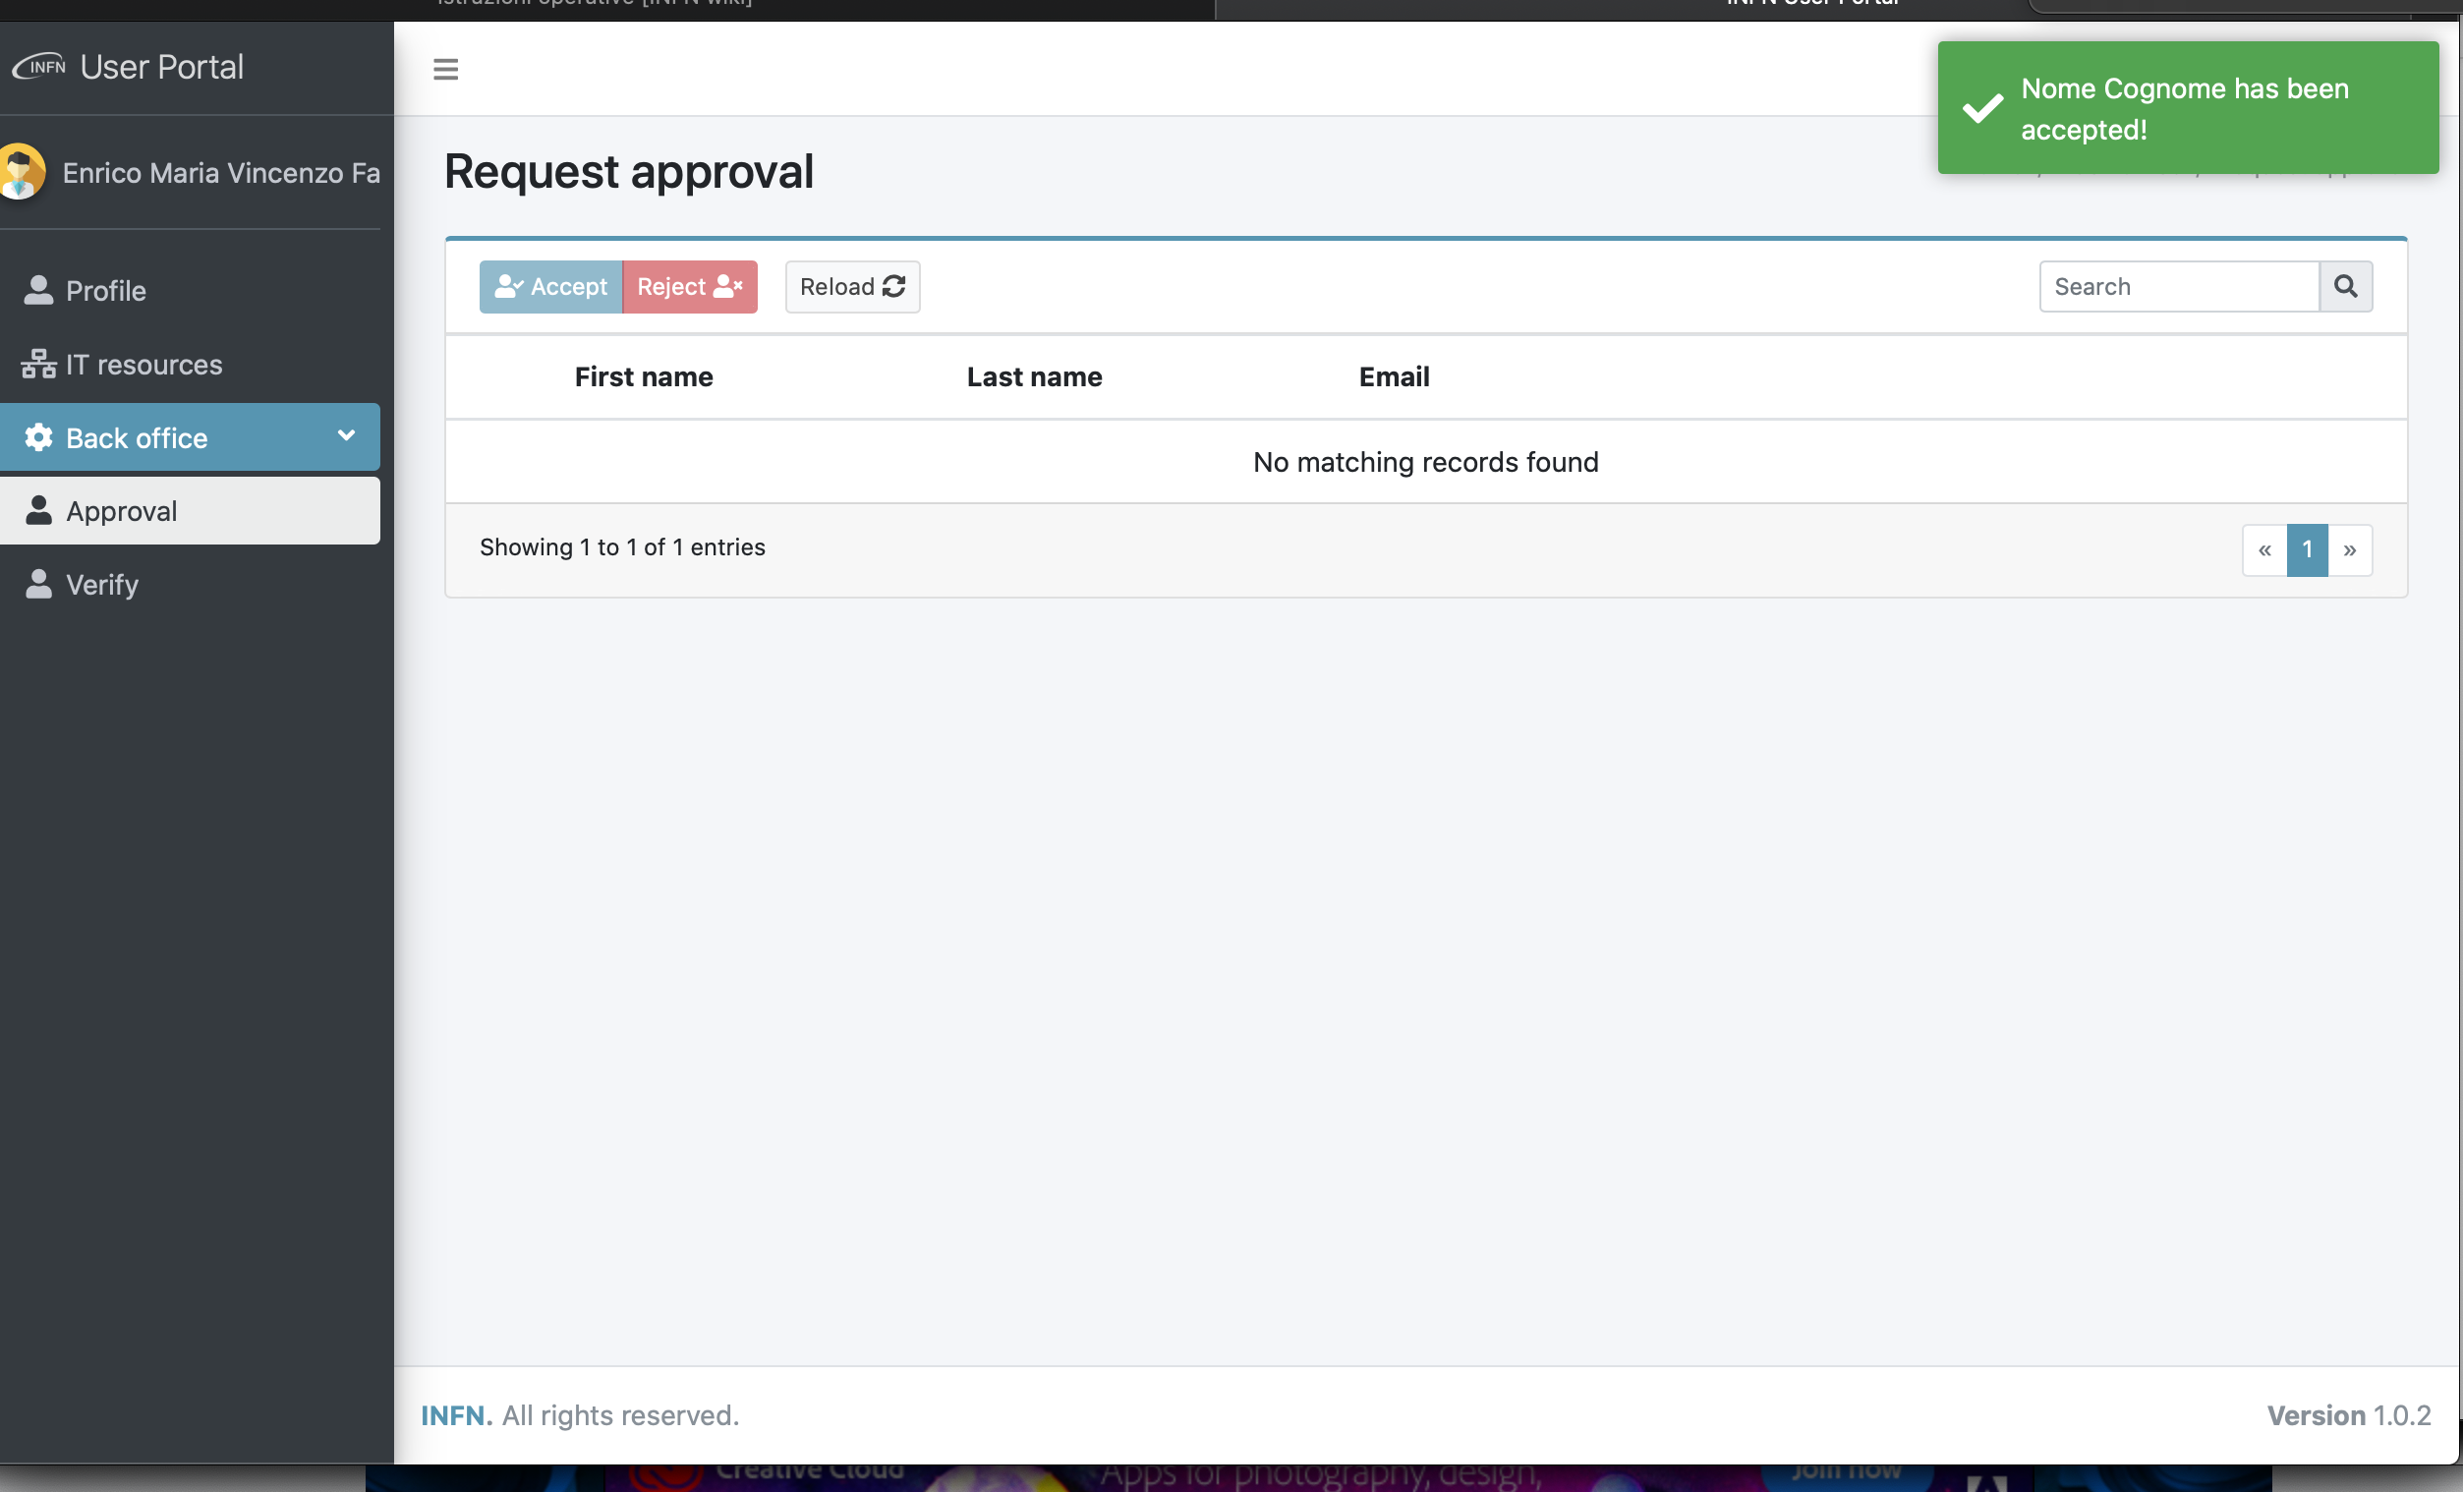Screen dimensions: 2463x1492
Task: Click the First name column header
Action: 644,376
